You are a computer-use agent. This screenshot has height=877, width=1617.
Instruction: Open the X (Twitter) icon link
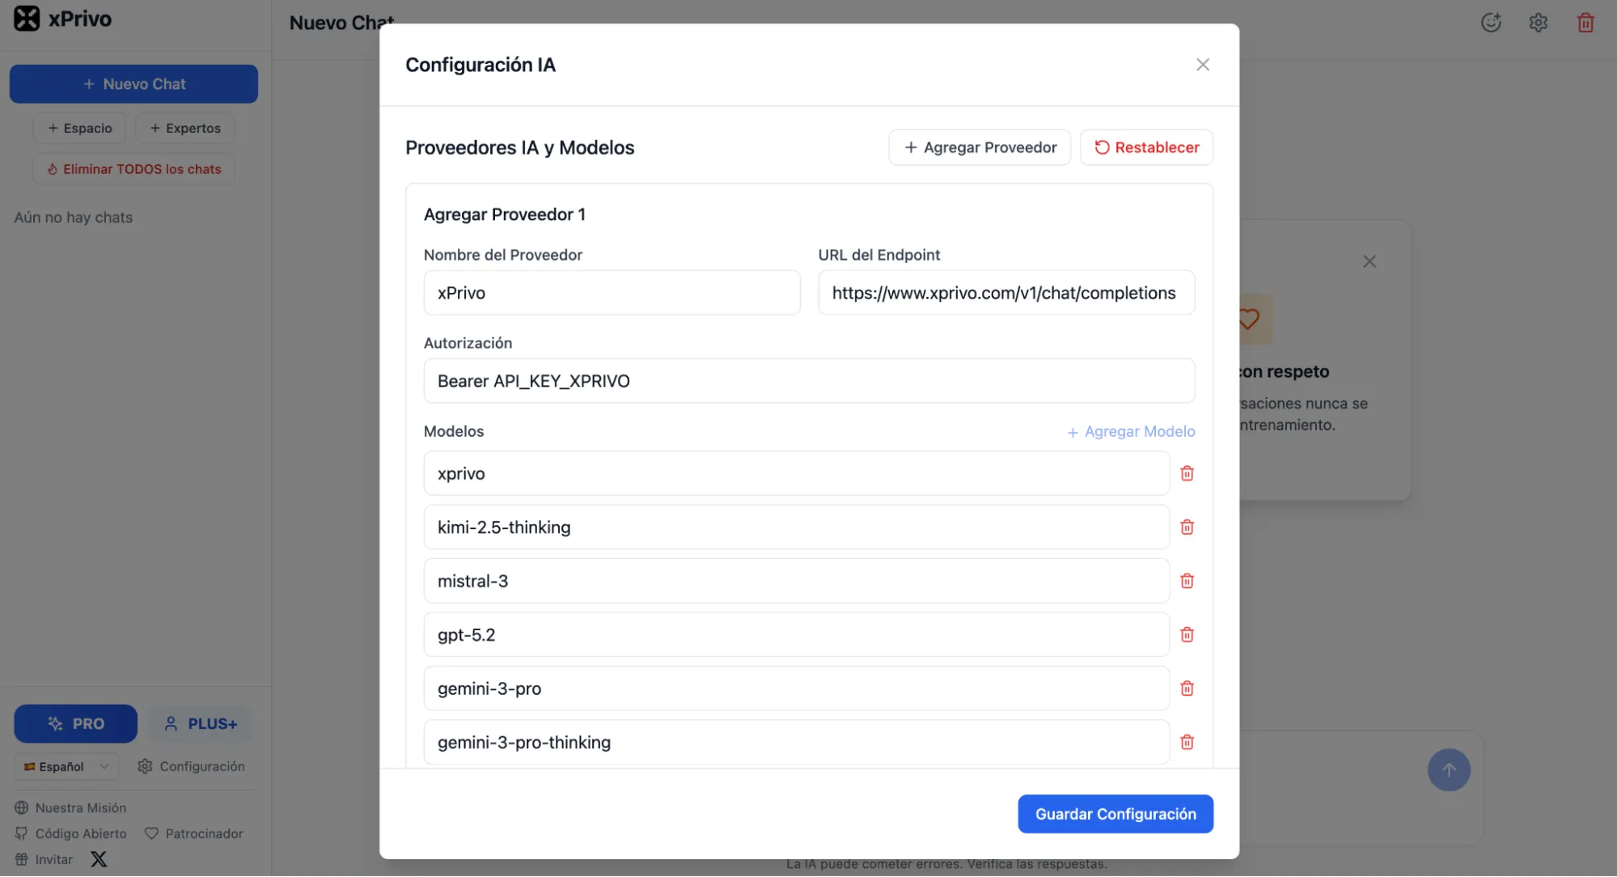point(99,859)
